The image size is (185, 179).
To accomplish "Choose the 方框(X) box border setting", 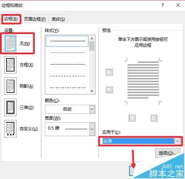I will (10, 65).
